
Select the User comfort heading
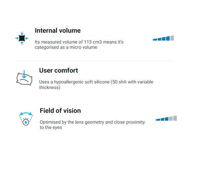tap(58, 70)
